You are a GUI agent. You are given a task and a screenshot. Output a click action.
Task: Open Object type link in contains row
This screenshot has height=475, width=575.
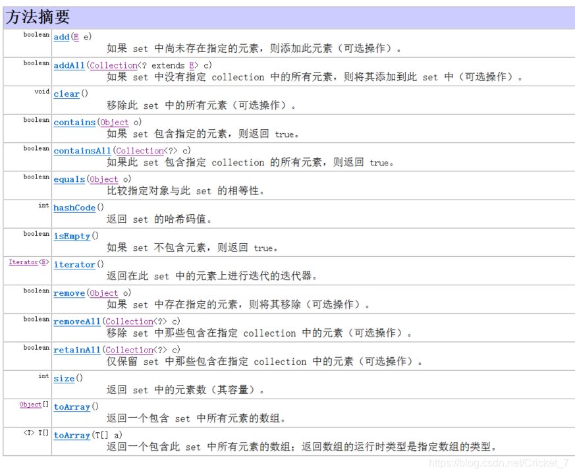115,123
